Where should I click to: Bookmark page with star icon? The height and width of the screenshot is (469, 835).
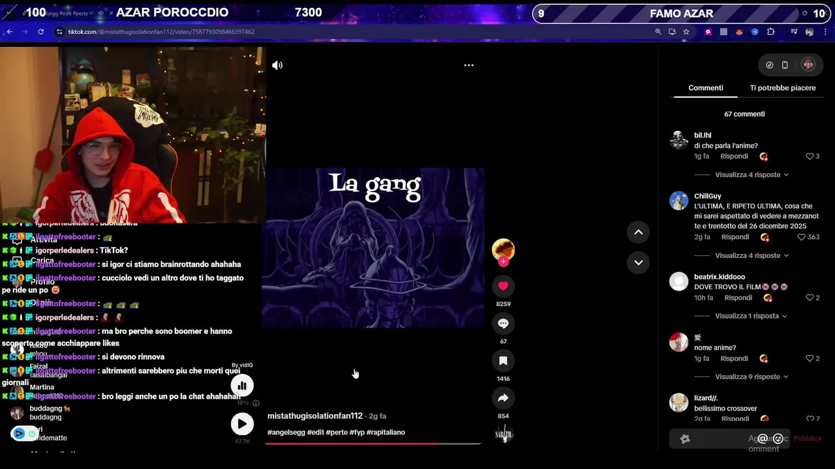[x=686, y=32]
